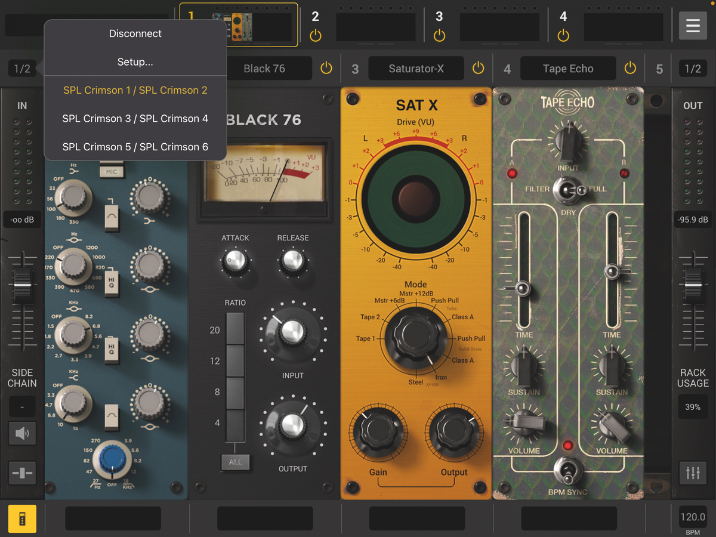Toggle the MIC button on the EQ
The width and height of the screenshot is (716, 537).
112,172
